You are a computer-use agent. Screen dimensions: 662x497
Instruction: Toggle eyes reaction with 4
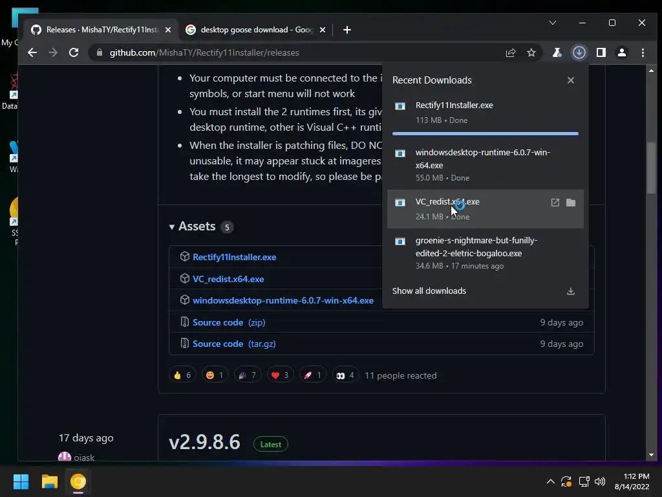tap(345, 375)
